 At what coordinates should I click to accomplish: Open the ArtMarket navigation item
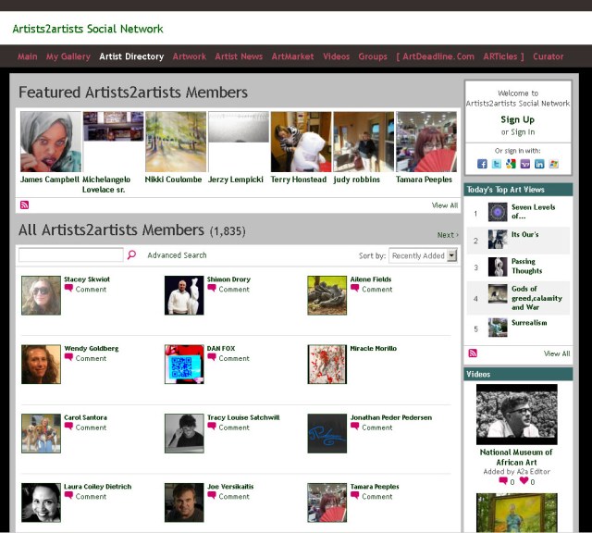tap(292, 56)
